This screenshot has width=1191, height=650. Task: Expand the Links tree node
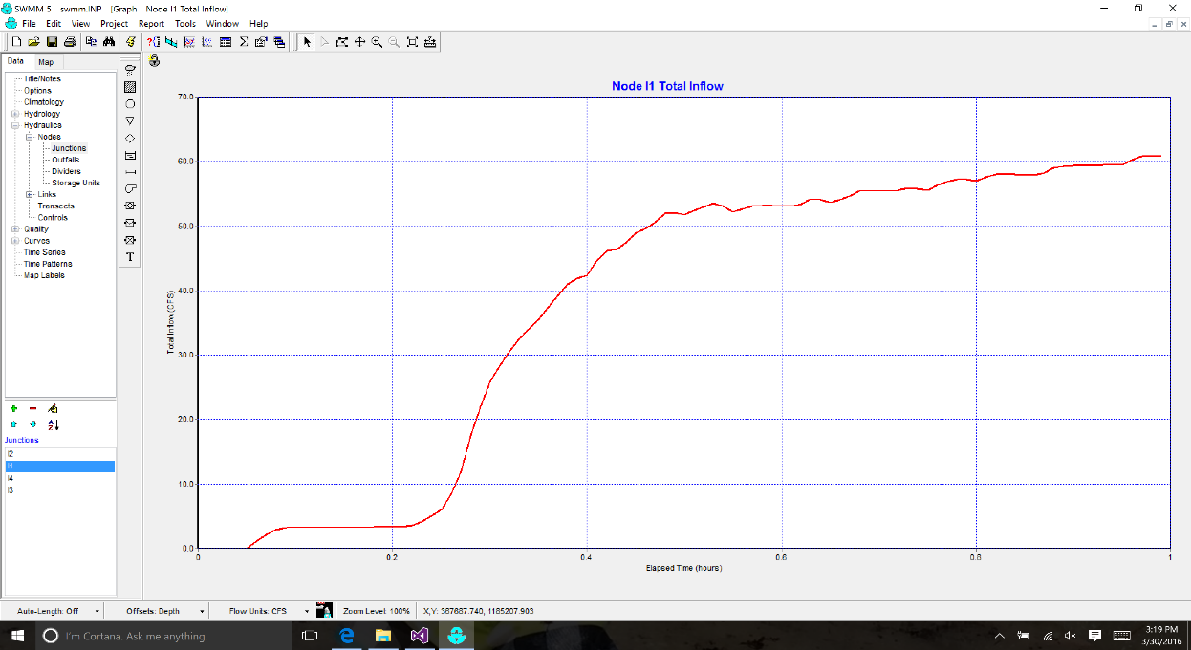[30, 195]
